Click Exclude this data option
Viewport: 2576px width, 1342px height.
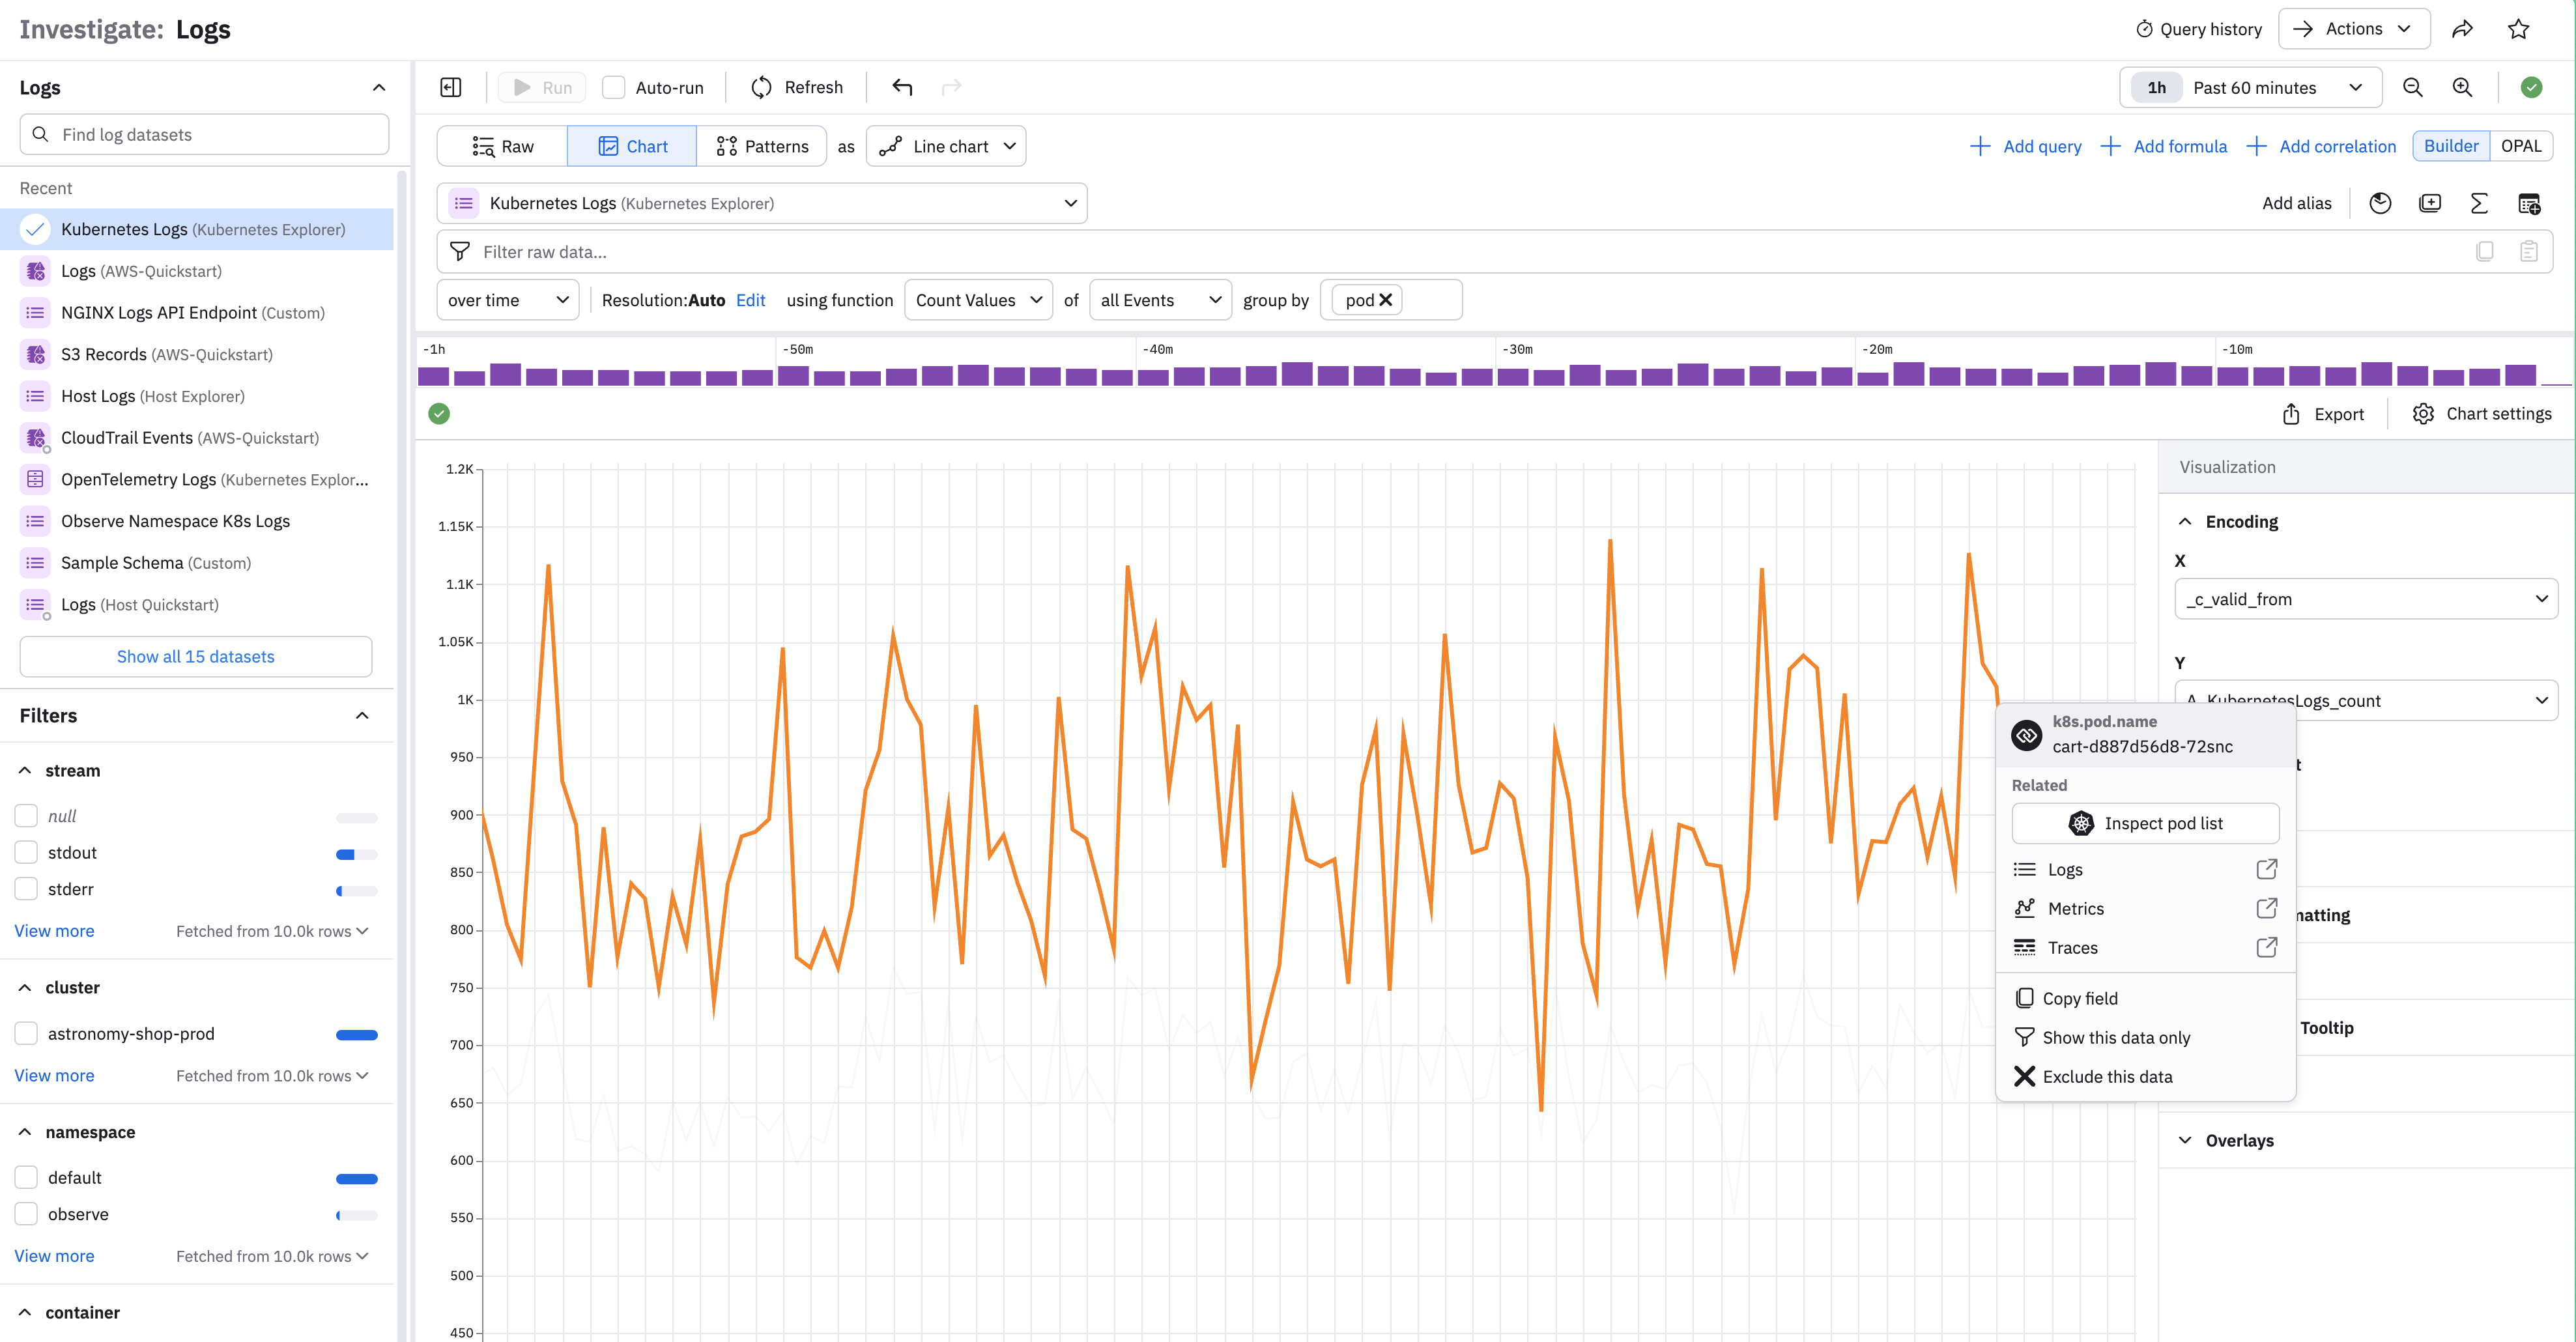click(x=2107, y=1076)
